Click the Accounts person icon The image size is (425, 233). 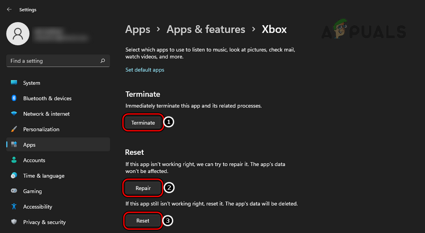pos(14,160)
